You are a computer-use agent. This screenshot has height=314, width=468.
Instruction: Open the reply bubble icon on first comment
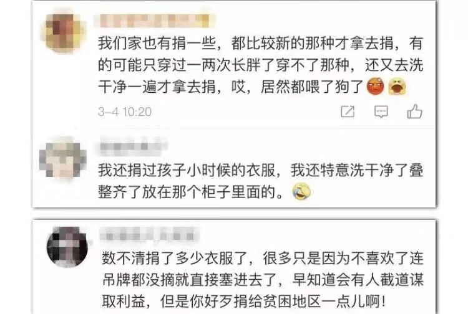click(x=381, y=112)
